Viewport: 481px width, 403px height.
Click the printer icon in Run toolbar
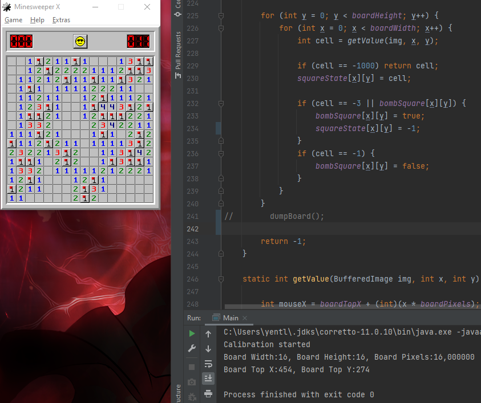(208, 393)
